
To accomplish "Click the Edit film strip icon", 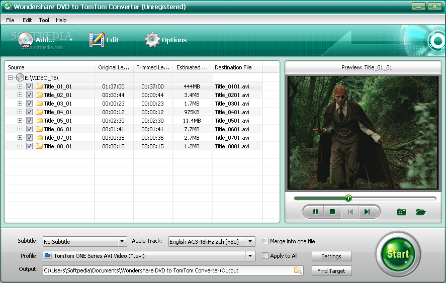I will [x=97, y=40].
